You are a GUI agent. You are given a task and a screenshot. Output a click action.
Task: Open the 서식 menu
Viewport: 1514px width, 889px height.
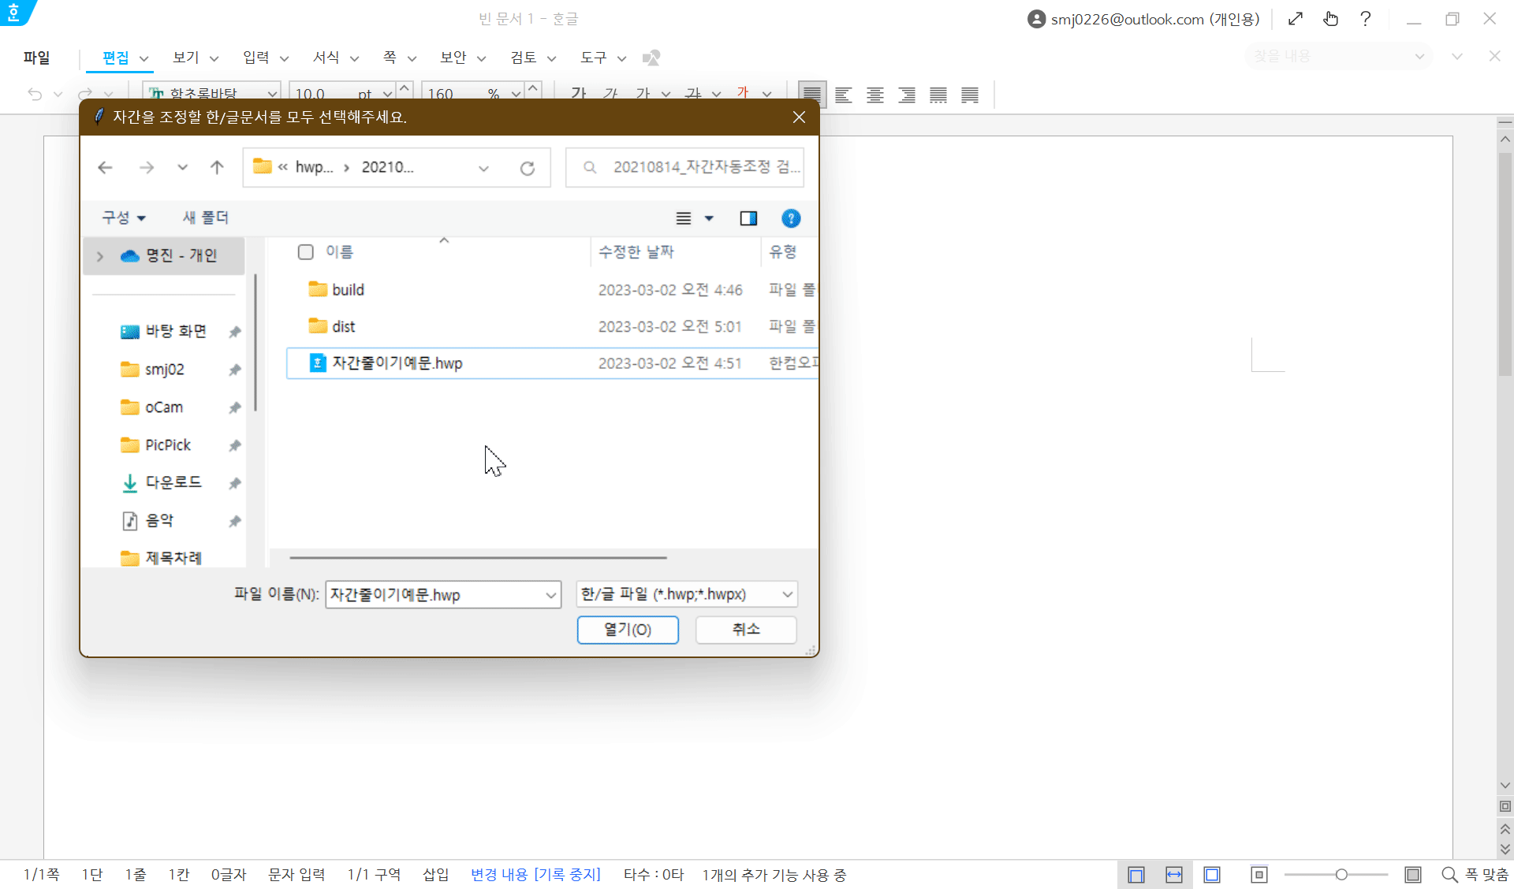pos(326,58)
